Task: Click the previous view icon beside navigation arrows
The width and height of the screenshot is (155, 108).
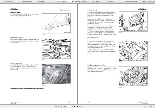Action: pos(80,106)
